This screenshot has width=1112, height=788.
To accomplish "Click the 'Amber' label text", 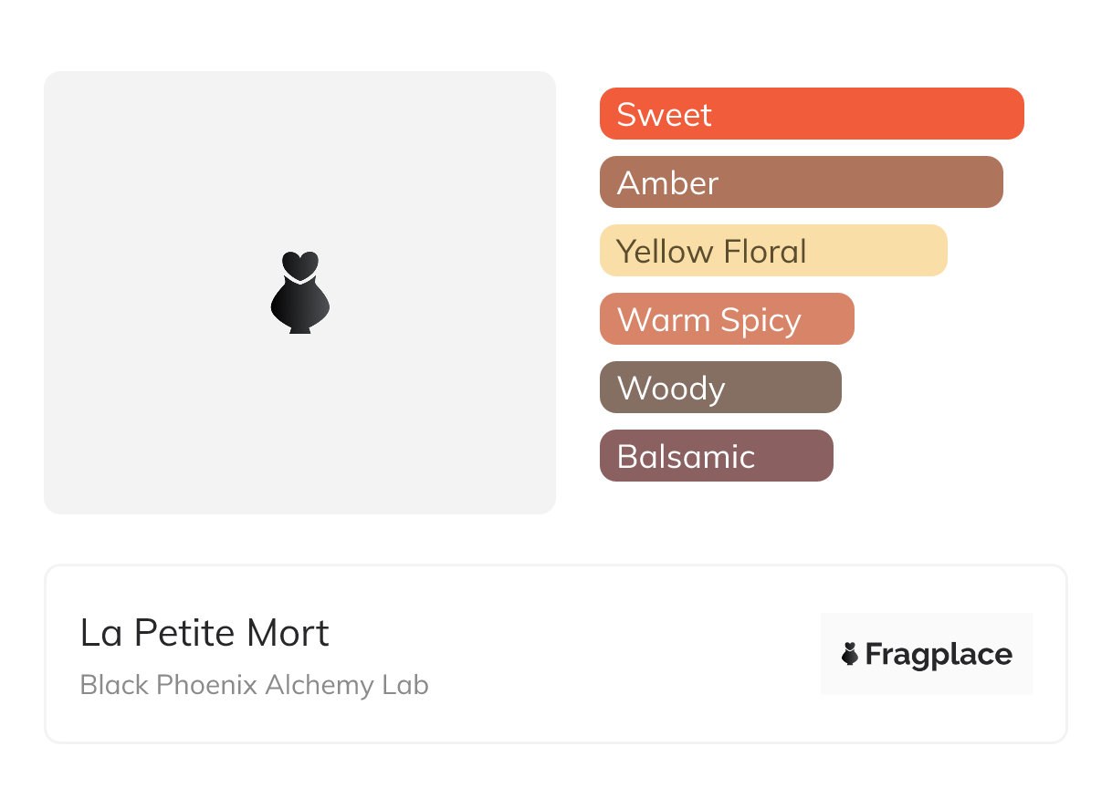I will click(x=667, y=183).
